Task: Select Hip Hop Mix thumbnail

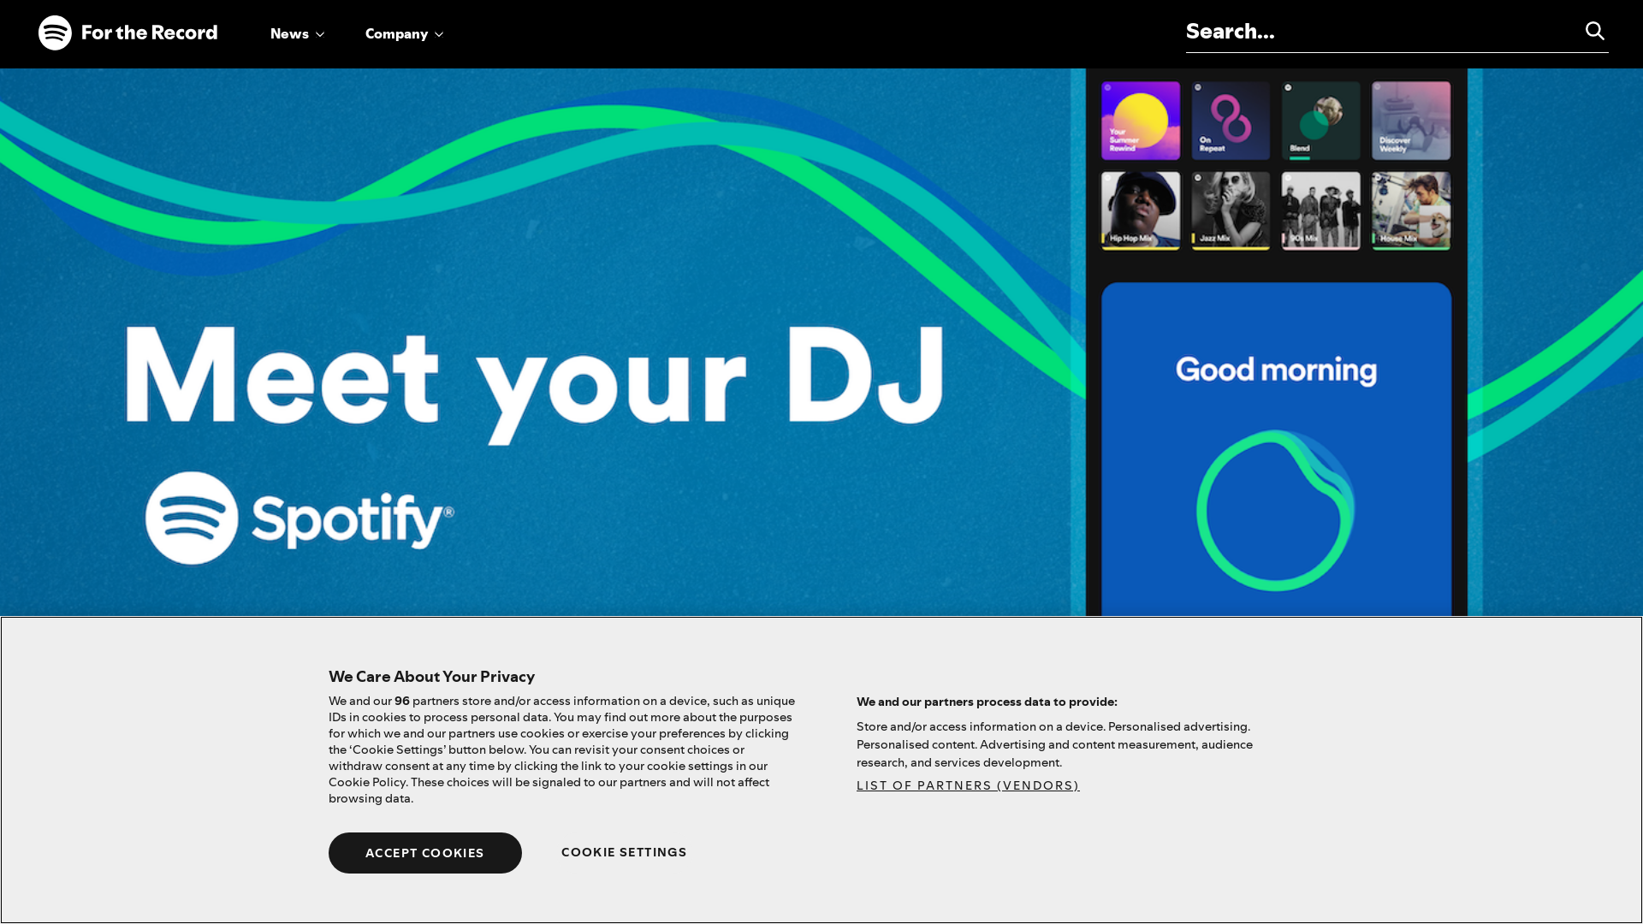Action: (x=1141, y=210)
